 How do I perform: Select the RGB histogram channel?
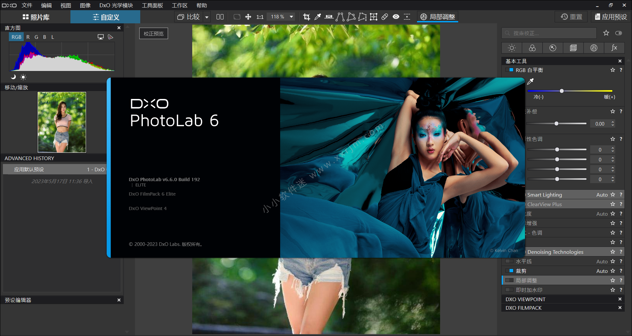coord(16,37)
